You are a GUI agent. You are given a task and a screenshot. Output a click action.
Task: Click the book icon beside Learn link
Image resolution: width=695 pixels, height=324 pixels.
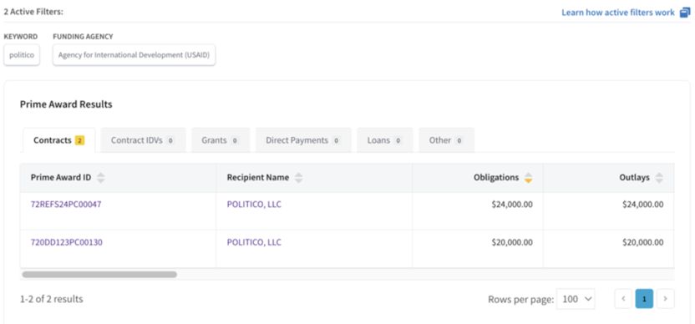tap(685, 13)
